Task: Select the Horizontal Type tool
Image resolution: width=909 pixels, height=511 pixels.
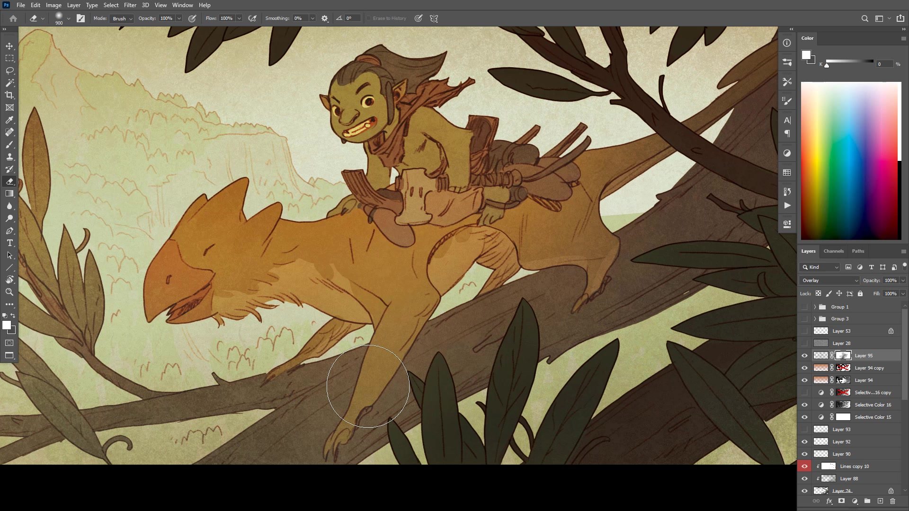Action: 9,243
